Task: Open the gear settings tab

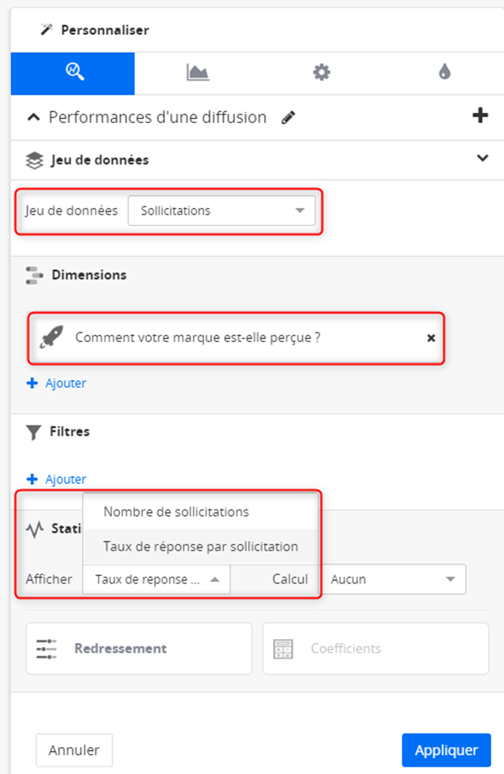Action: (321, 73)
